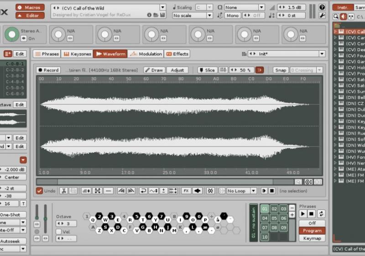This screenshot has width=365, height=256.
Task: Open the No scale dropdown
Action: click(x=193, y=16)
